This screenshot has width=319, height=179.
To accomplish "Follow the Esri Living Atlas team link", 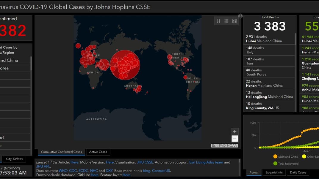I will tap(206, 162).
